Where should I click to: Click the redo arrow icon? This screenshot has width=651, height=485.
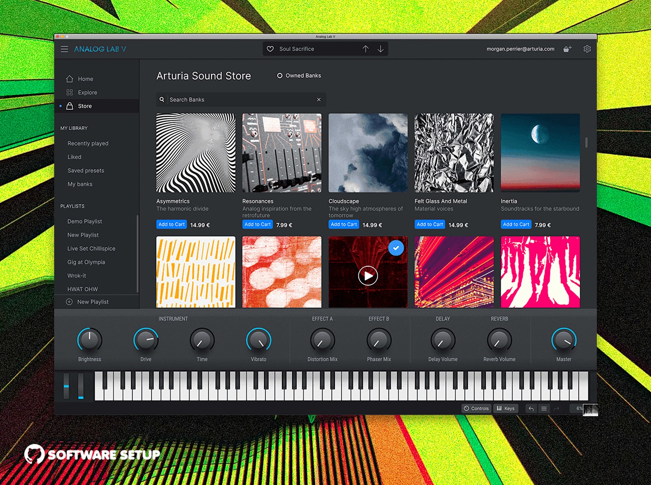pos(556,409)
